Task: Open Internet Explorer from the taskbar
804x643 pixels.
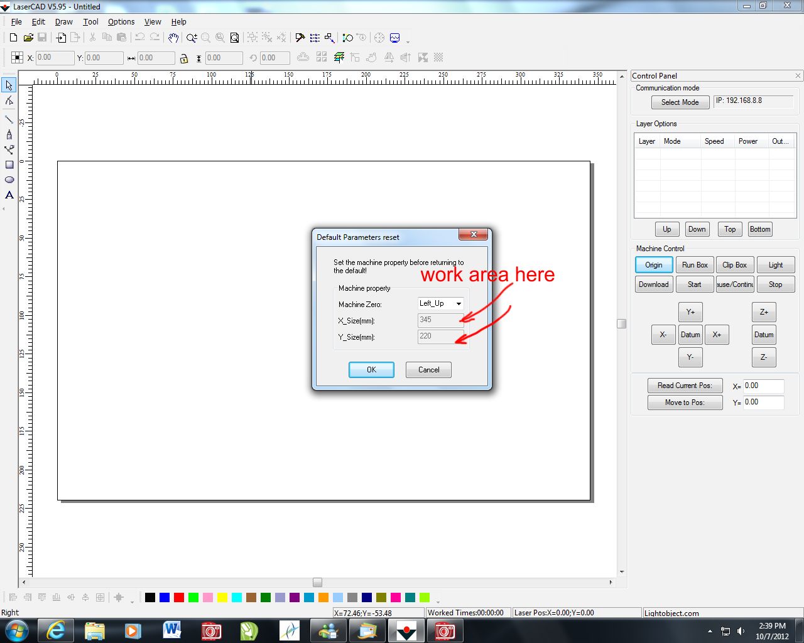Action: 56,630
